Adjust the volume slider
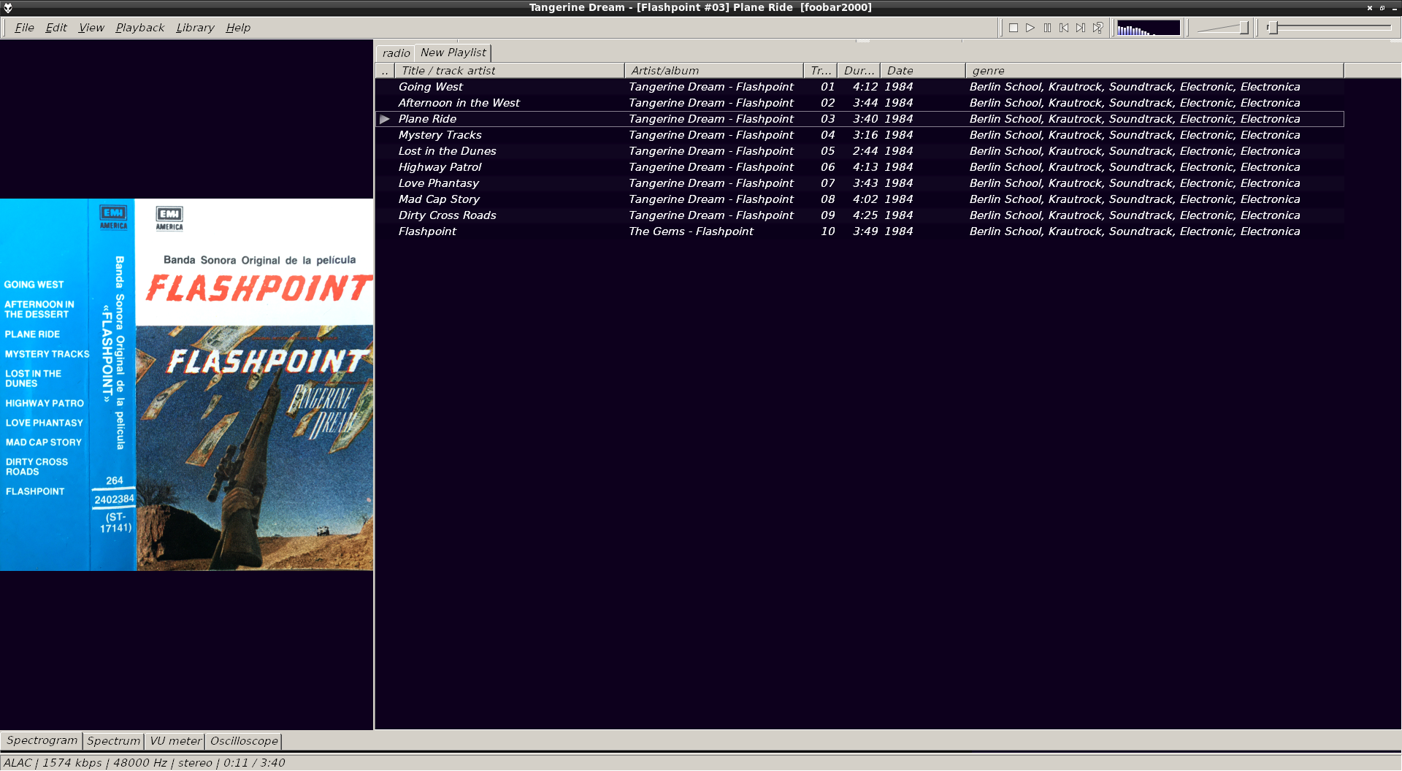Viewport: 1402px width, 771px height. (1223, 28)
